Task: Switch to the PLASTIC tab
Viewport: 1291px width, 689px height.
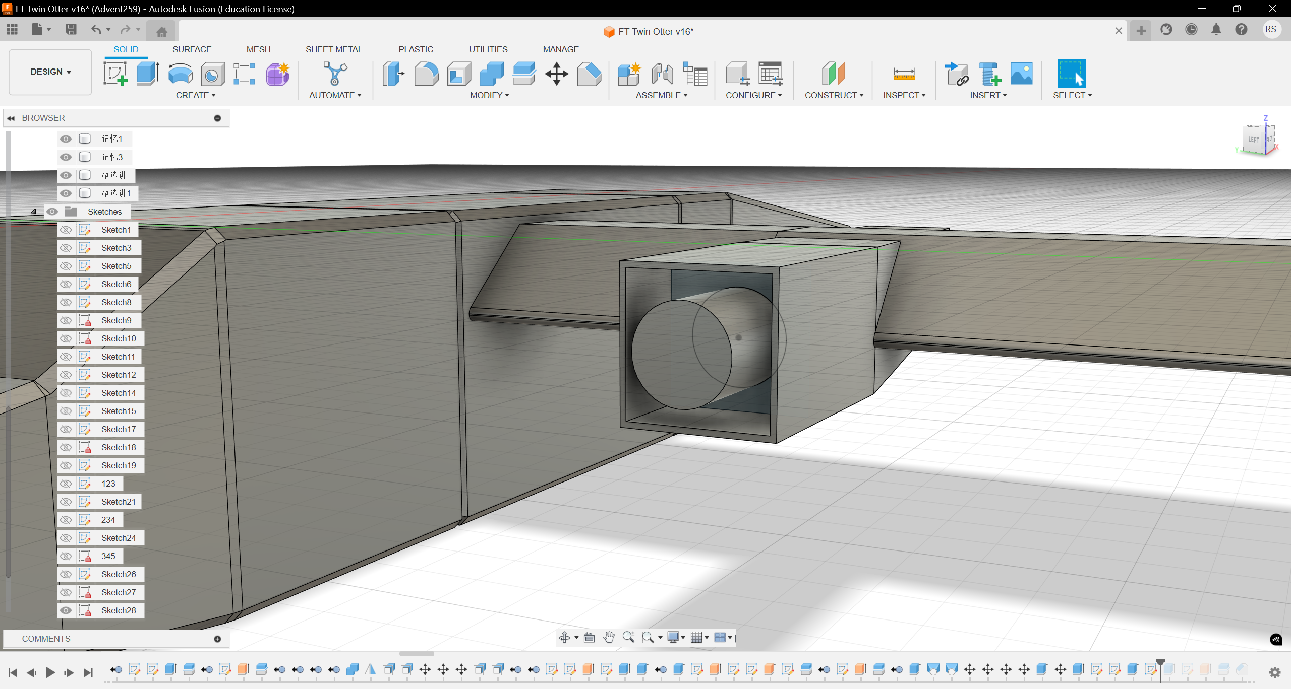Action: tap(416, 49)
